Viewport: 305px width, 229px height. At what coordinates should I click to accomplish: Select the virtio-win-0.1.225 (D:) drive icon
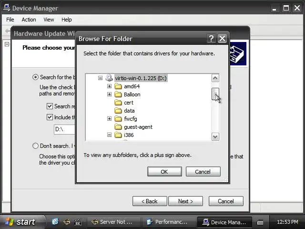[109, 78]
